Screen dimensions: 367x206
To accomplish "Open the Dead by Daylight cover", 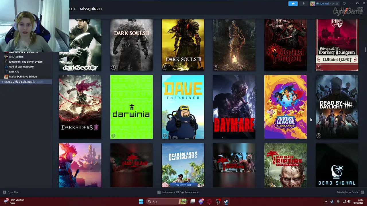I will (337, 107).
